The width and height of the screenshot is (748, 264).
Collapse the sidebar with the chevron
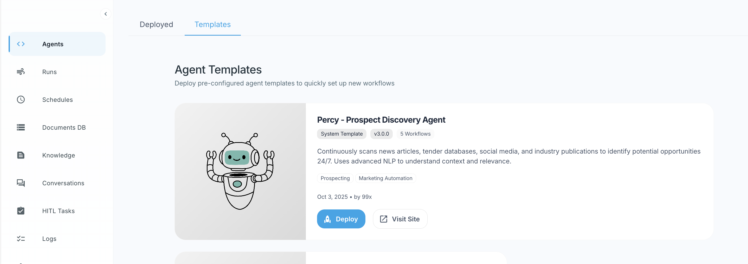pos(105,14)
